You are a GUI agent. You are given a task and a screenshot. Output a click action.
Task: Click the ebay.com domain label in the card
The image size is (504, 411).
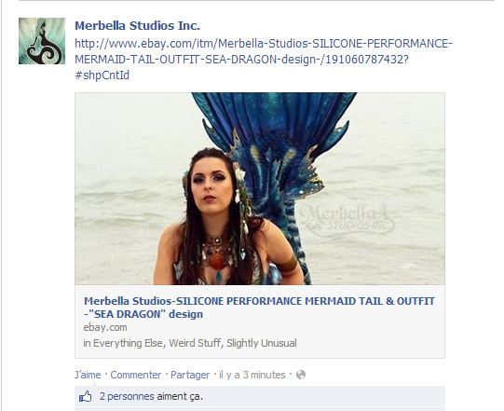click(x=105, y=327)
